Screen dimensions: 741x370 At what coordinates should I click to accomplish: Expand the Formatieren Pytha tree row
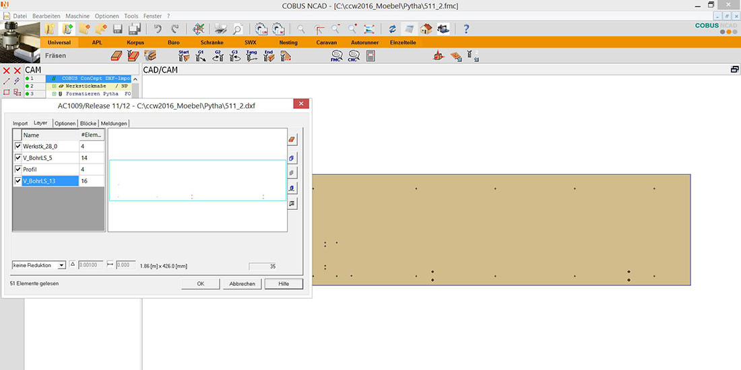pyautogui.click(x=55, y=94)
